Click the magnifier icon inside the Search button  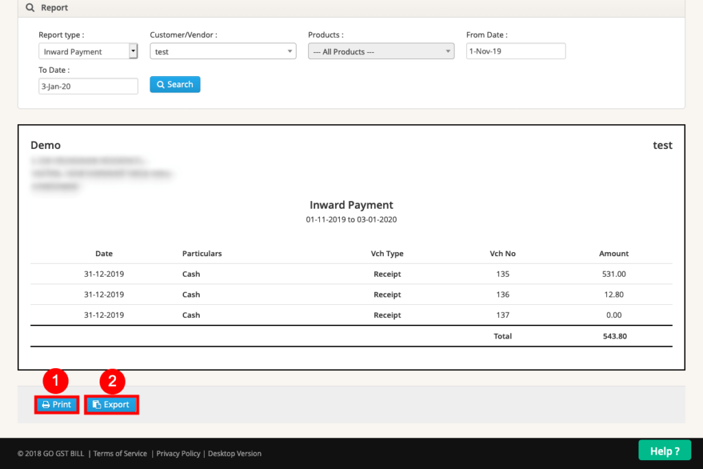point(161,84)
